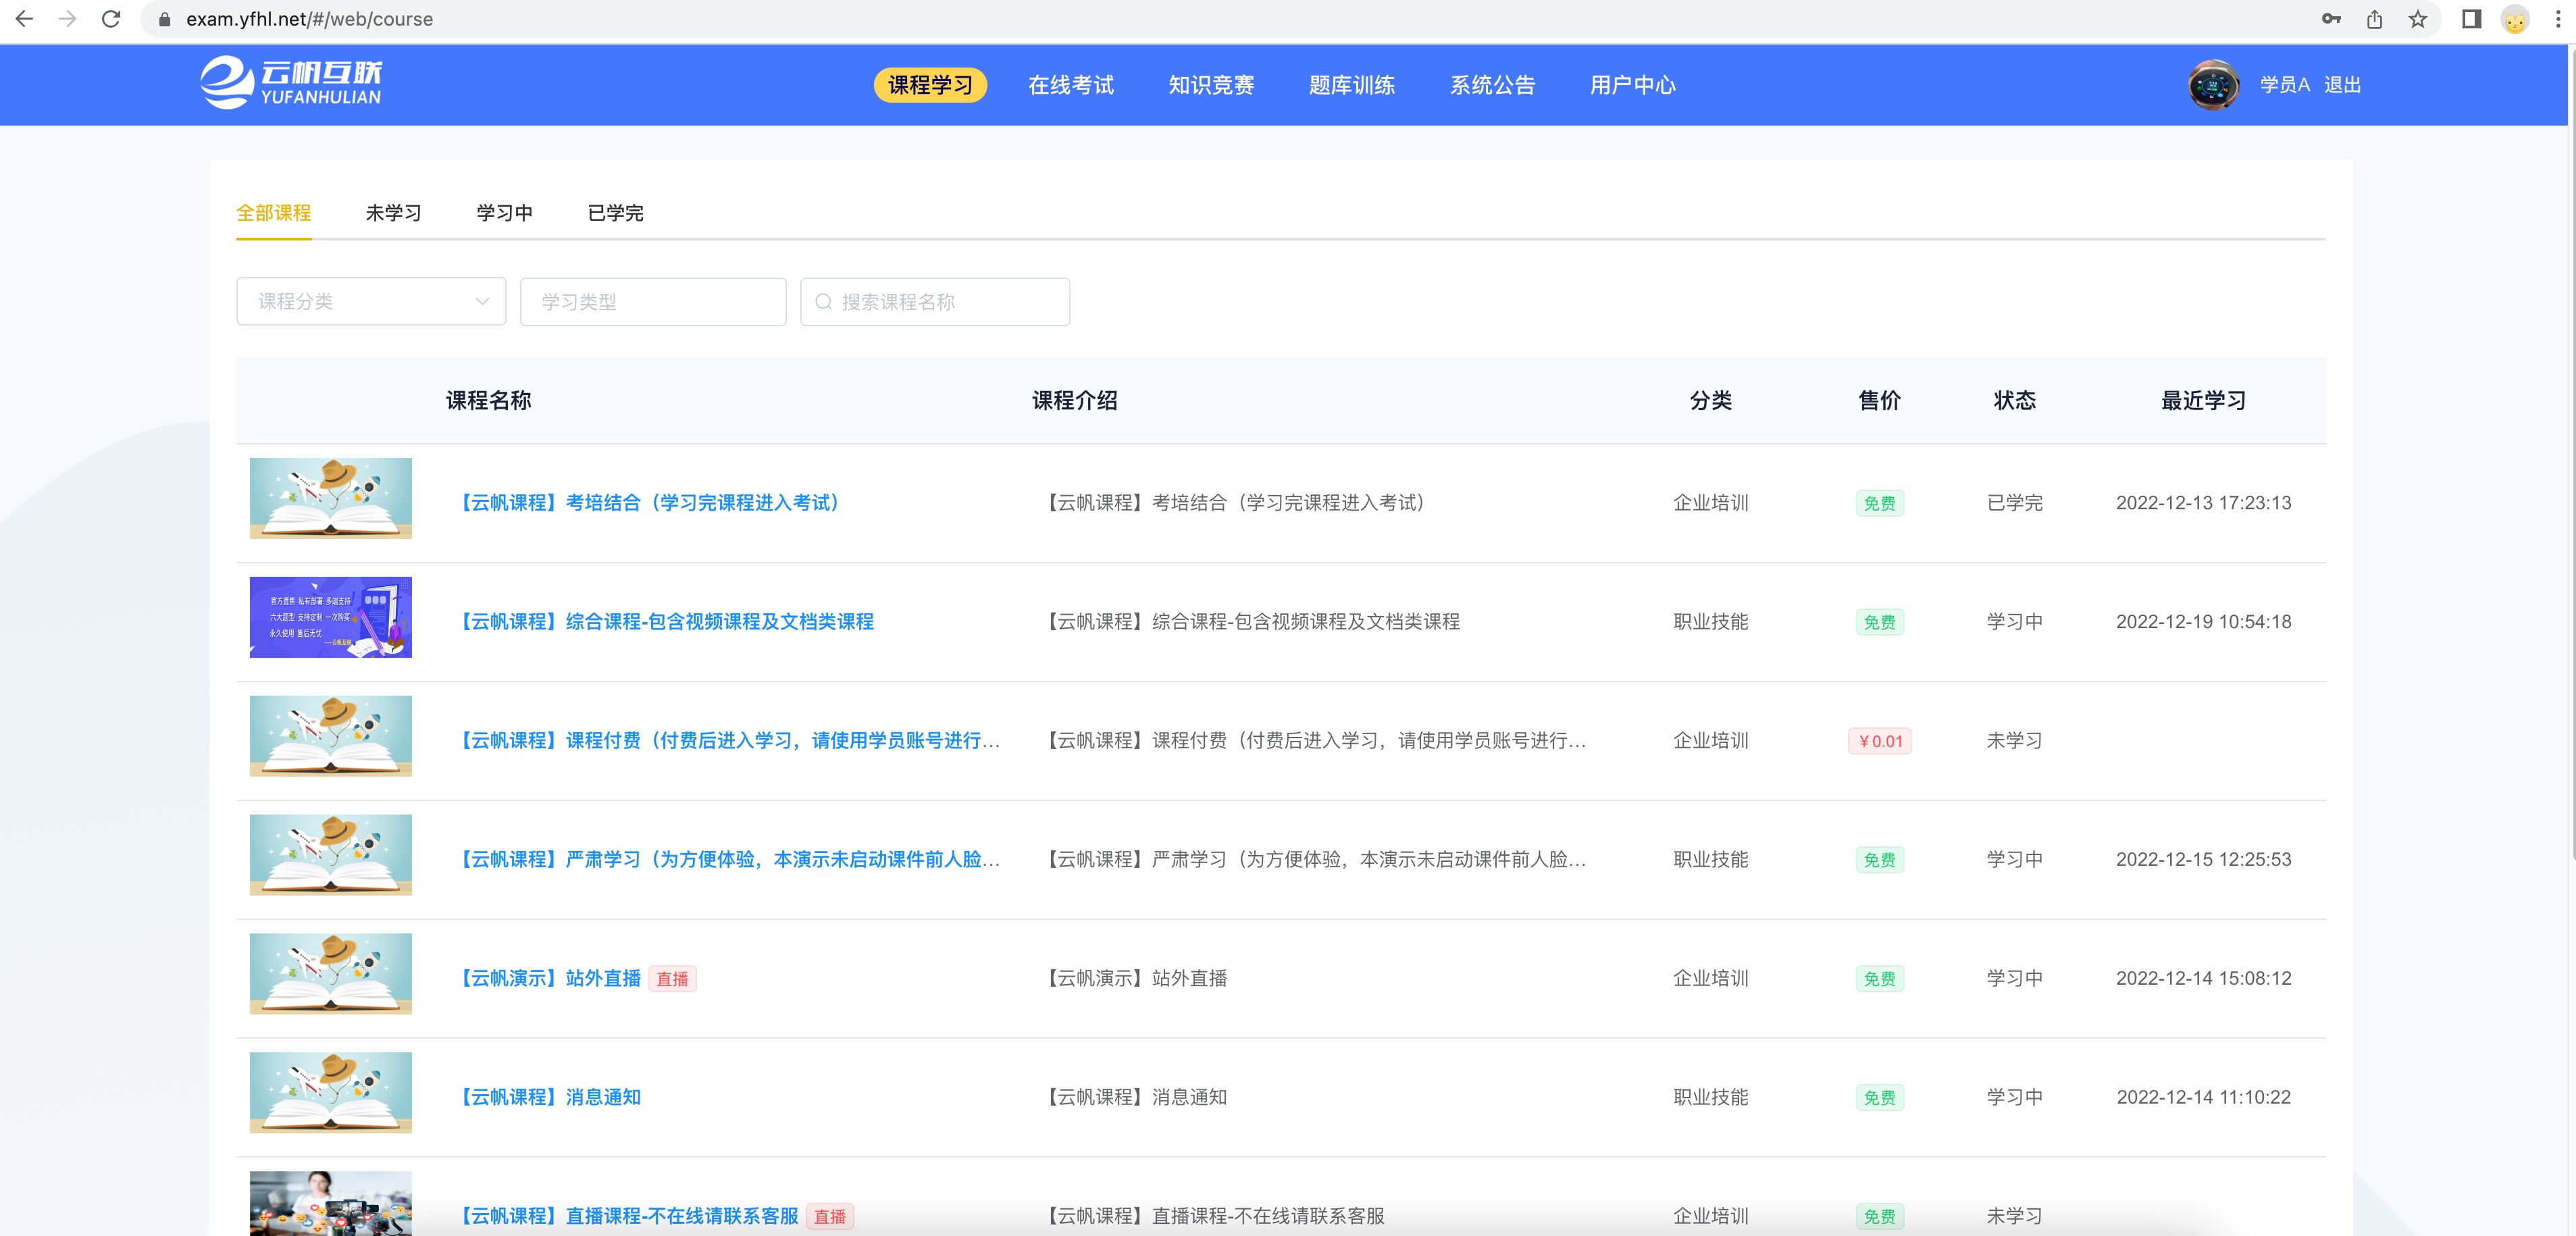
Task: Open 知识竞赛 from the navigation
Action: click(x=1211, y=85)
